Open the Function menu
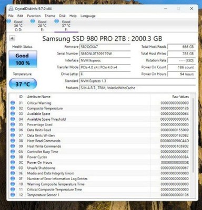The image size is (202, 210). point(34,16)
